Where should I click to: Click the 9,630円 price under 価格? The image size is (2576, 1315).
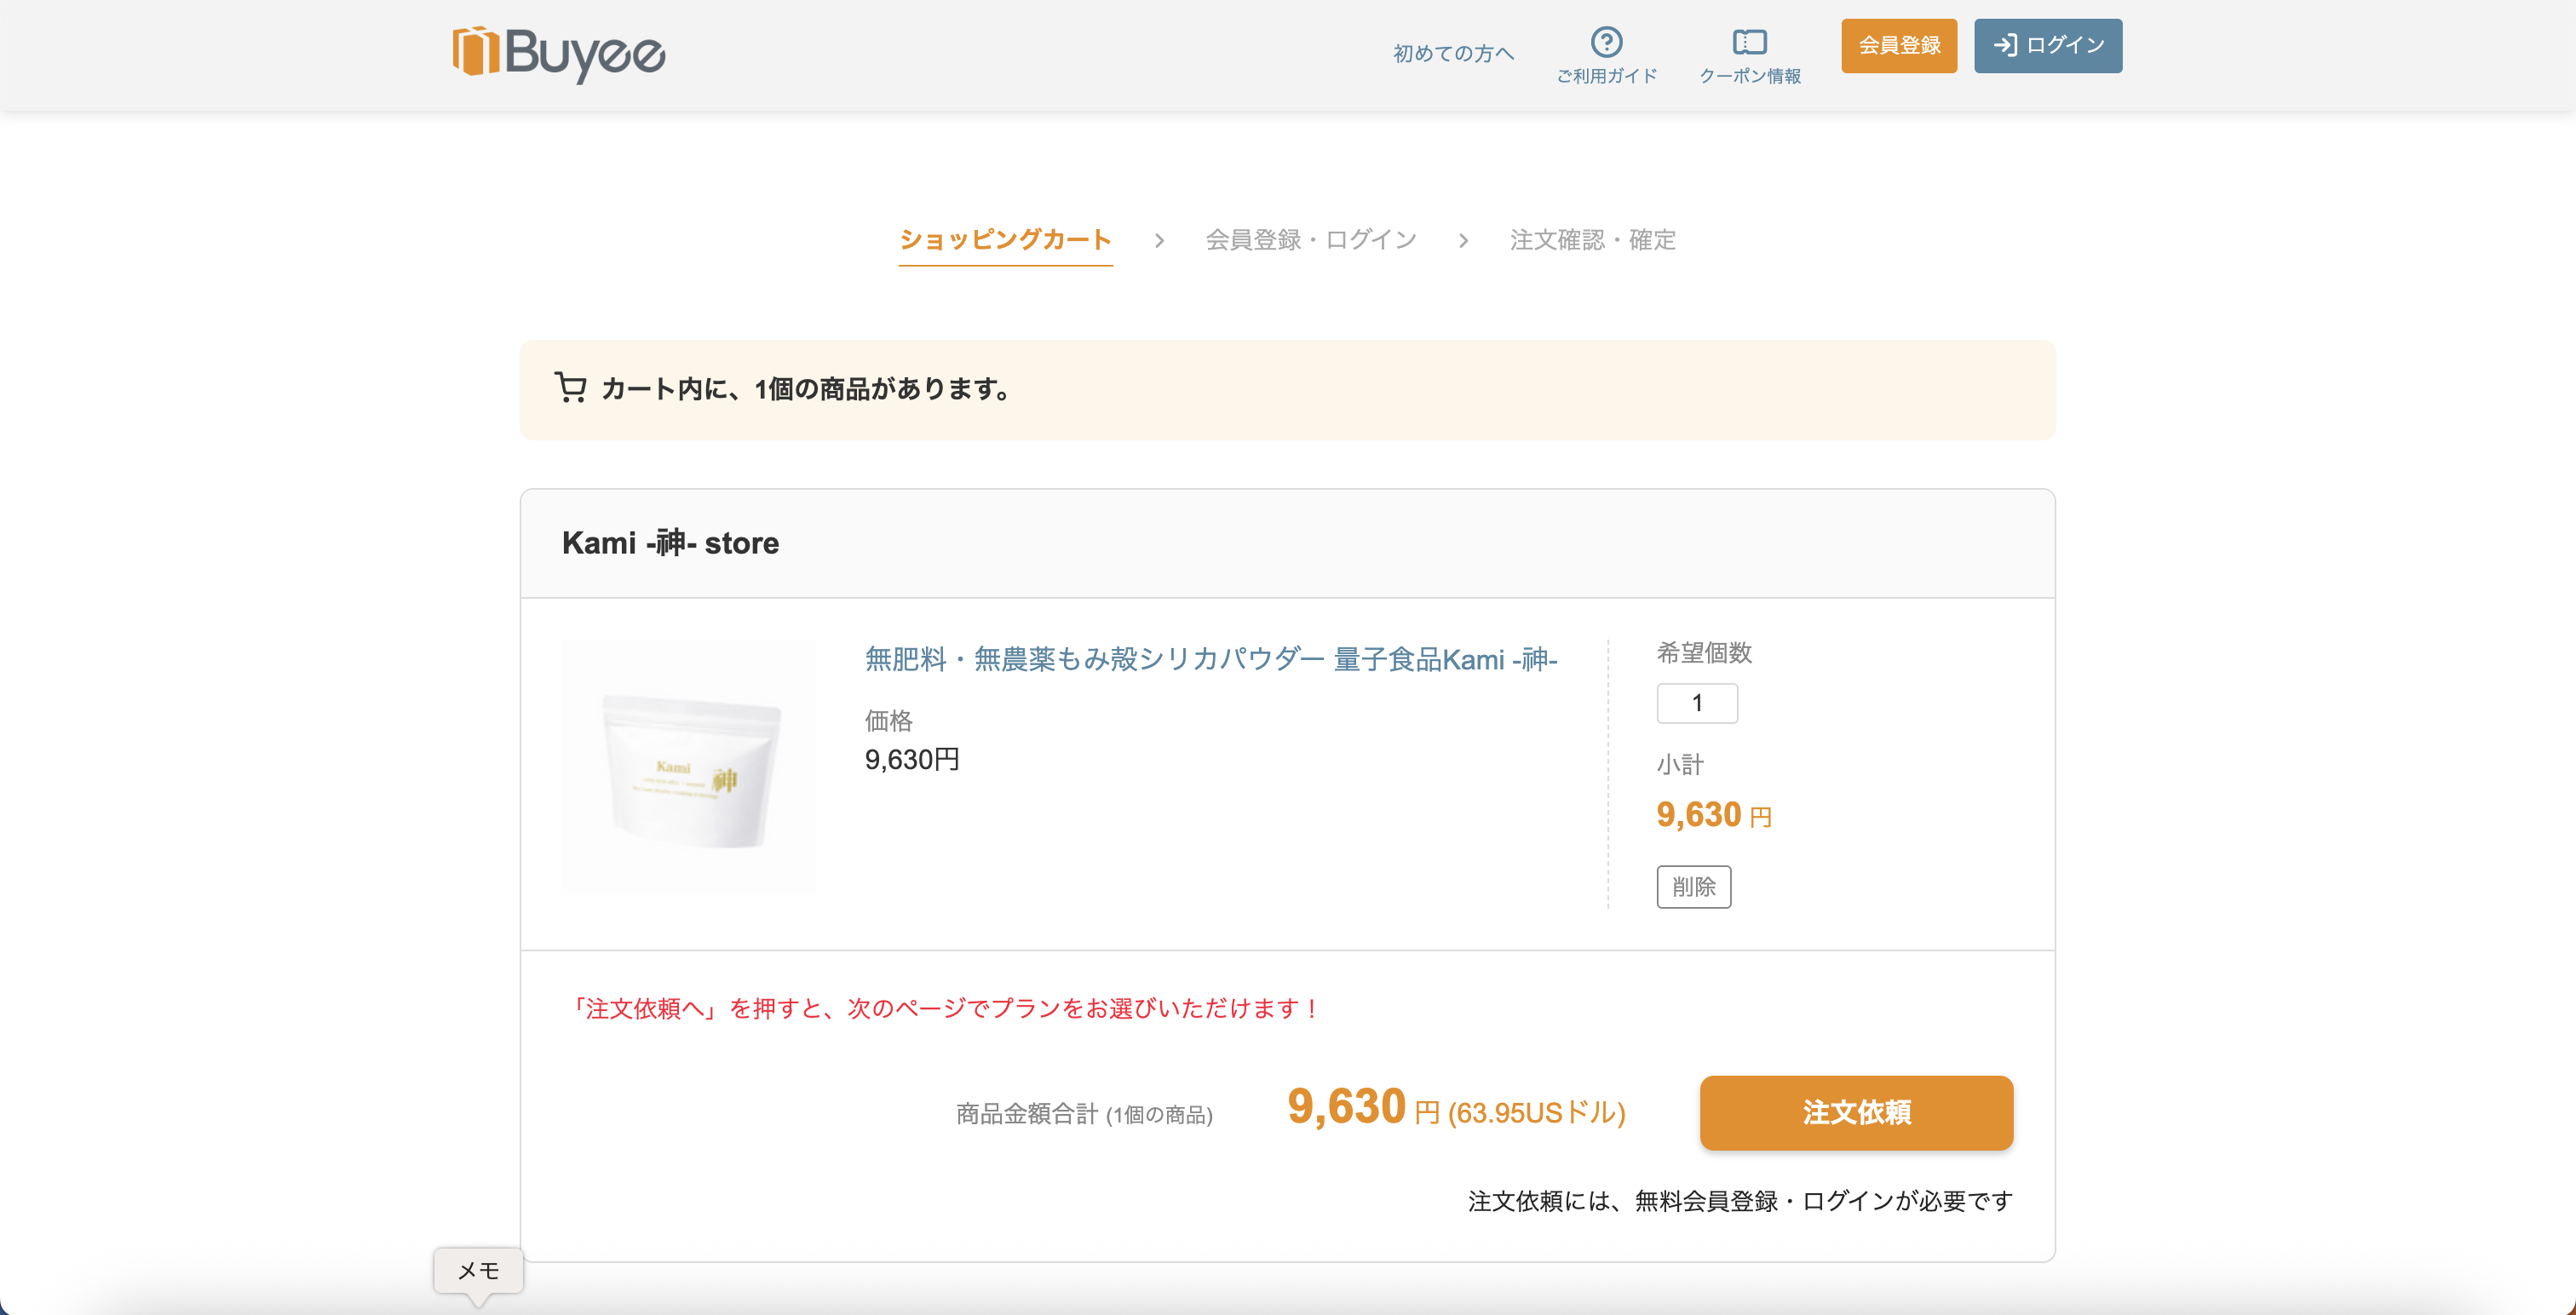tap(912, 760)
